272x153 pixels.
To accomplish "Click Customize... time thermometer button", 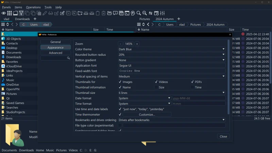I will (147, 115).
